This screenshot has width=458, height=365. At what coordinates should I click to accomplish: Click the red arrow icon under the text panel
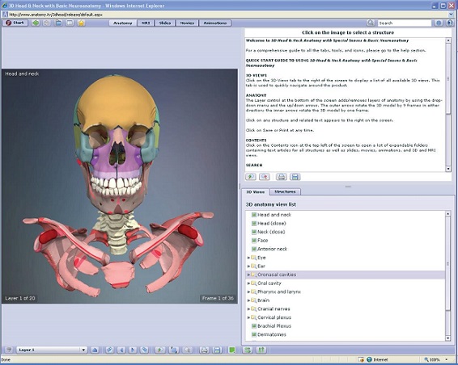(x=265, y=177)
